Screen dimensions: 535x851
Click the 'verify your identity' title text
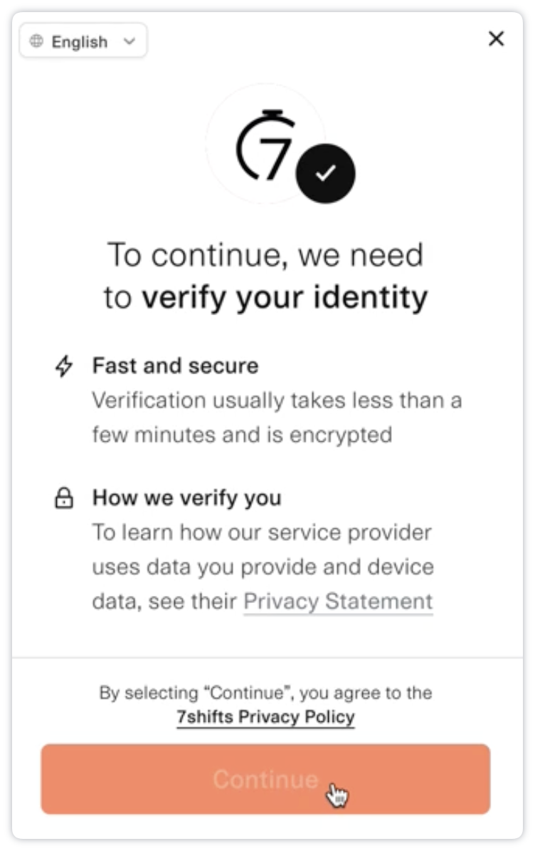(x=285, y=297)
